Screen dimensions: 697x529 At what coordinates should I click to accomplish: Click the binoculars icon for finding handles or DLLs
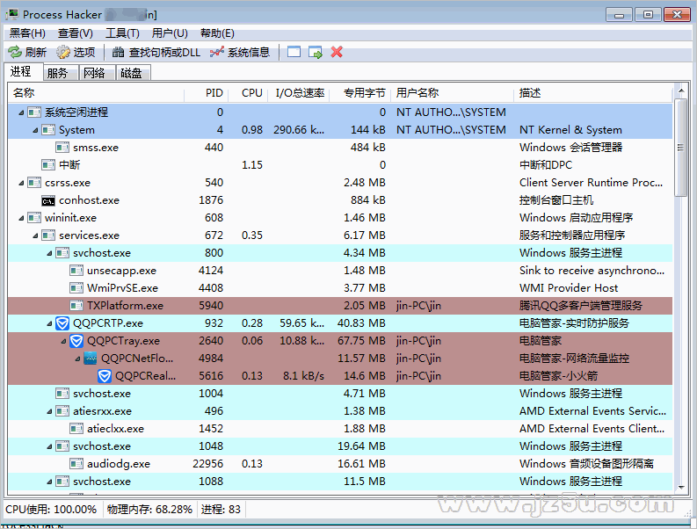coord(119,52)
